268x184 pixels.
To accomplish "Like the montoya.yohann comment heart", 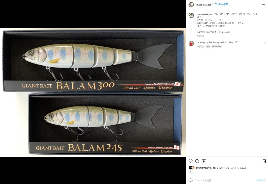I will (265, 44).
